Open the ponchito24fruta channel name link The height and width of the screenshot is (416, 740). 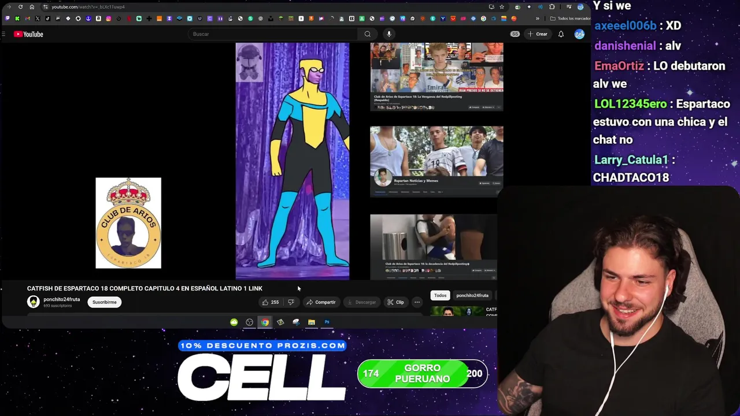pyautogui.click(x=61, y=299)
